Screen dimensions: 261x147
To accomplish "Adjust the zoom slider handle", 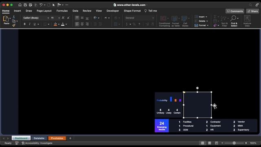I will point(234,143).
